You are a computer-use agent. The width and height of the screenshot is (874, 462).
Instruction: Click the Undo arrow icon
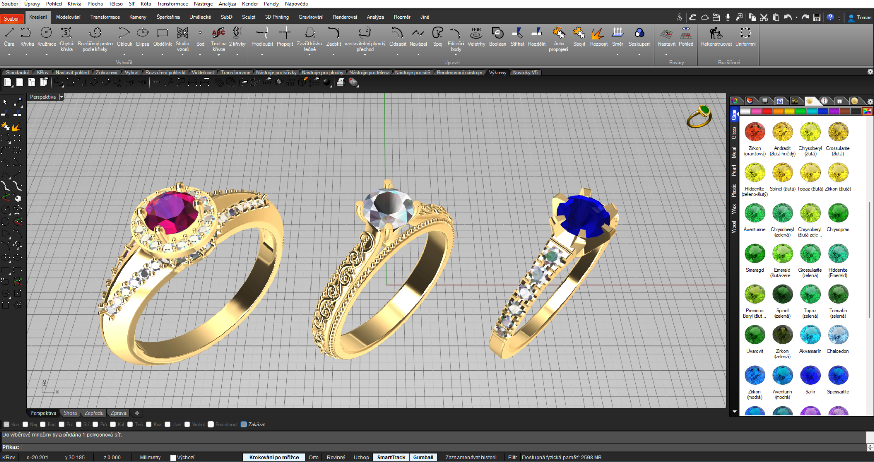pyautogui.click(x=787, y=17)
